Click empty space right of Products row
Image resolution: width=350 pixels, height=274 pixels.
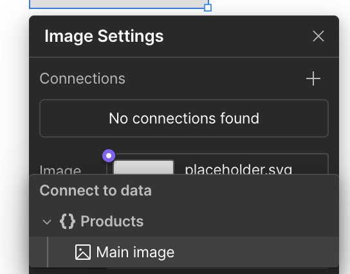pos(241,221)
